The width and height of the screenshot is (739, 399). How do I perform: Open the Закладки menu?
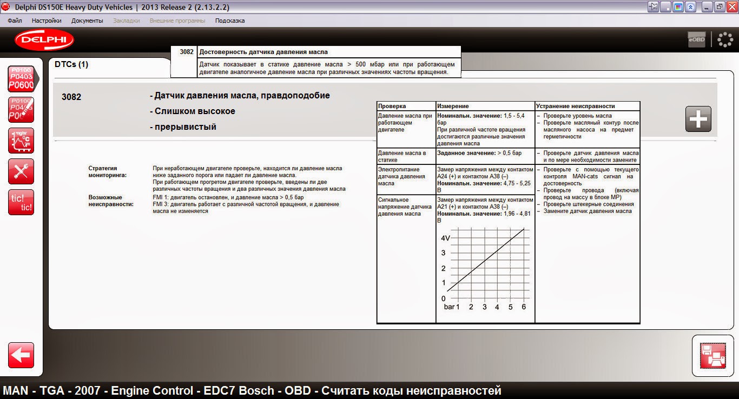127,21
